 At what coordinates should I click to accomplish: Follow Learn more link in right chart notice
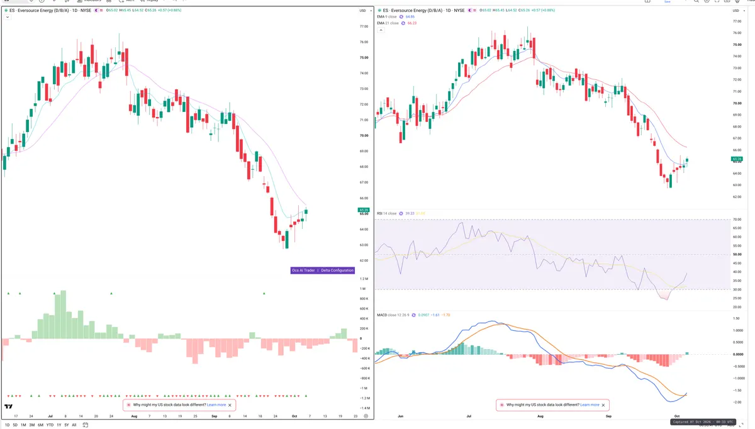tap(590, 405)
